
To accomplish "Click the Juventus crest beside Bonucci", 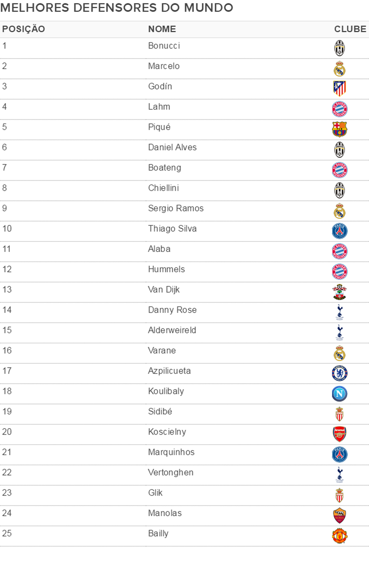I will coord(339,48).
